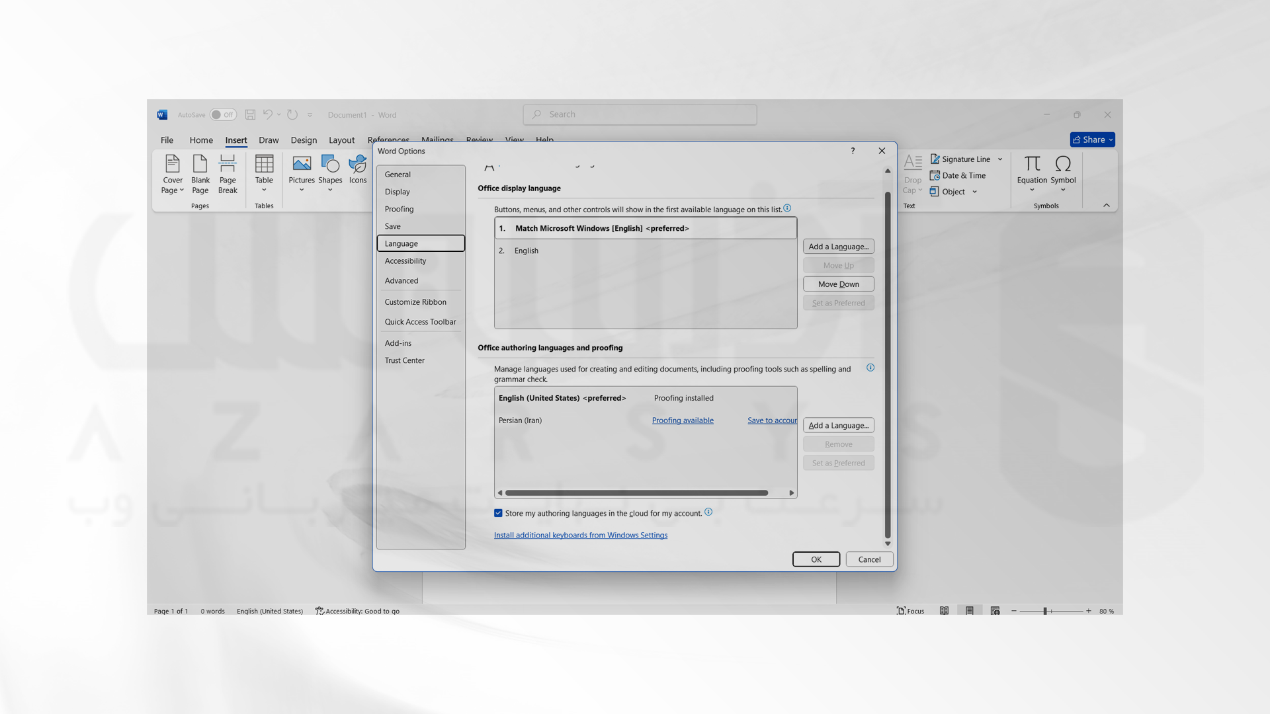
Task: Open the Symbol menu
Action: tap(1063, 175)
